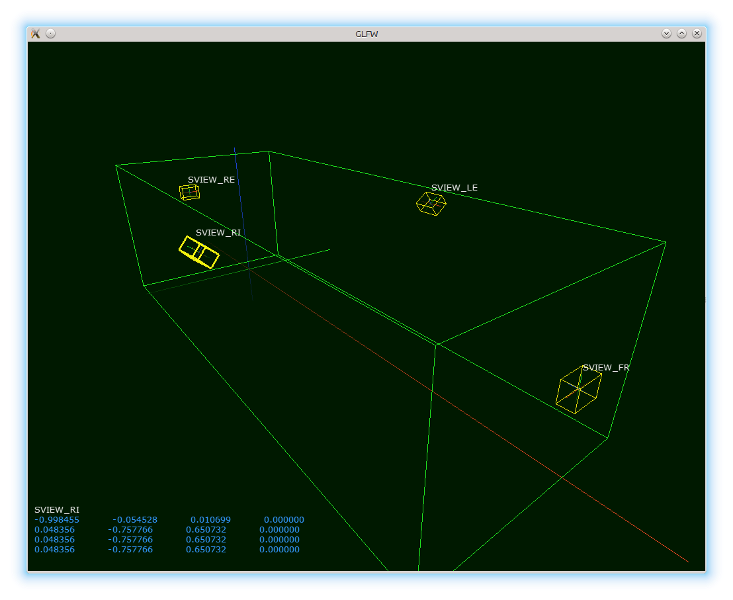
Task: Select the highlighted SVIEW_RI yellow cube
Action: (x=198, y=253)
